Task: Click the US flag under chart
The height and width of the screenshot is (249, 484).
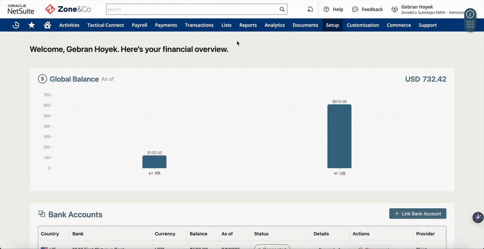Action: (x=336, y=173)
